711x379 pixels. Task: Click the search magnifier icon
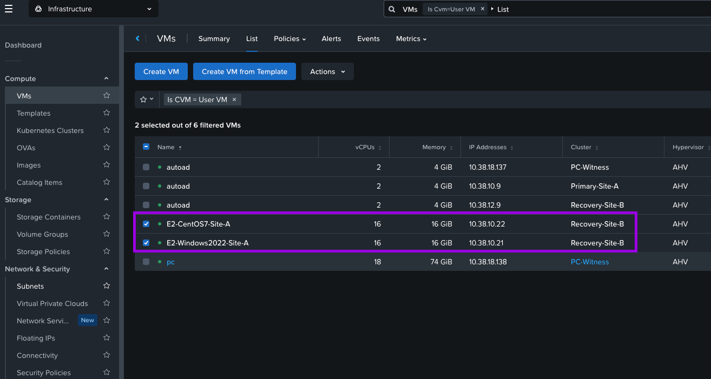[392, 9]
